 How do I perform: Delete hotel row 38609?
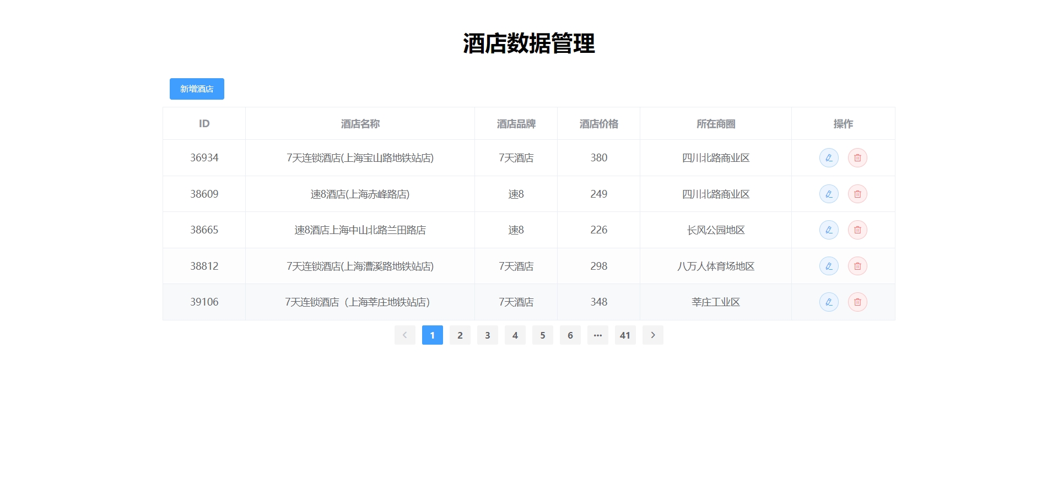point(857,194)
